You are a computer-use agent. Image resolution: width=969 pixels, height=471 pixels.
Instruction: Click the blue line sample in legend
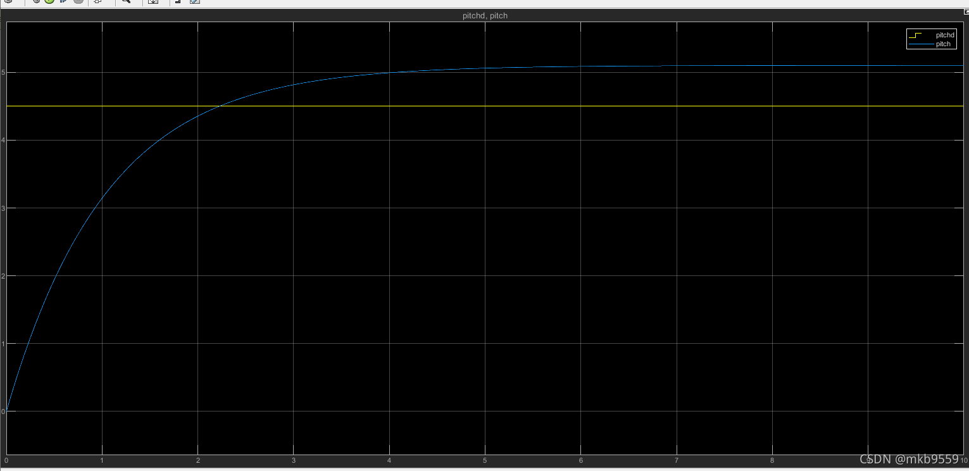pyautogui.click(x=921, y=44)
